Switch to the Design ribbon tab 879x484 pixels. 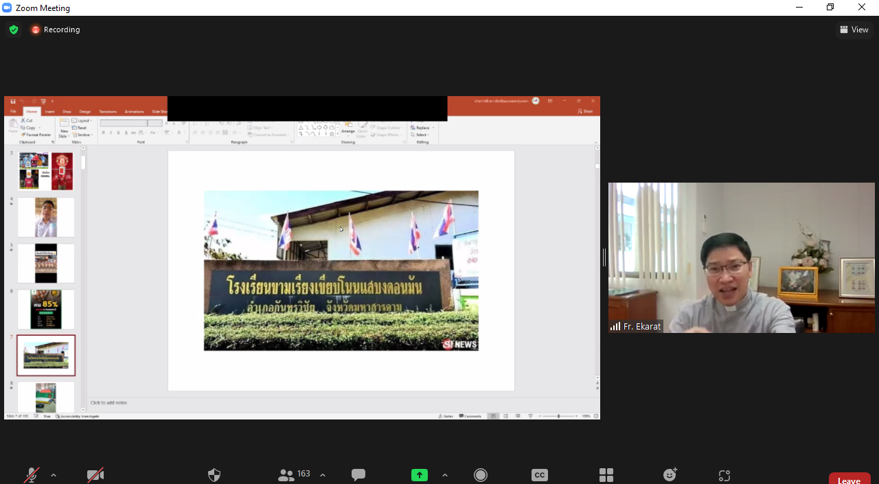(x=85, y=111)
